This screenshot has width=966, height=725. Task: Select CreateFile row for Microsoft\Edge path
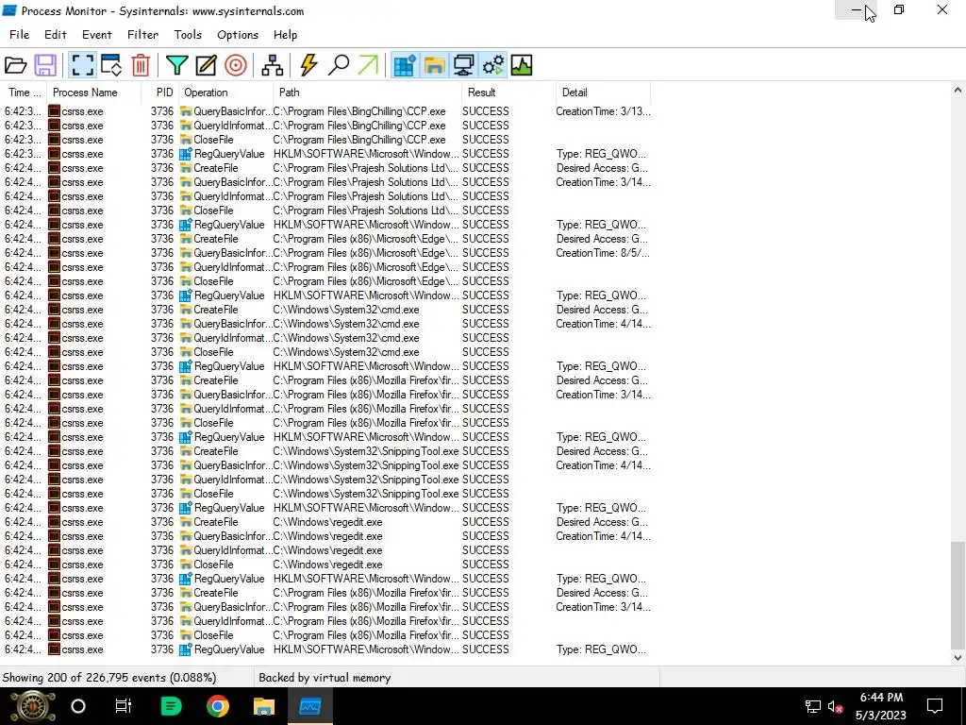(x=326, y=239)
